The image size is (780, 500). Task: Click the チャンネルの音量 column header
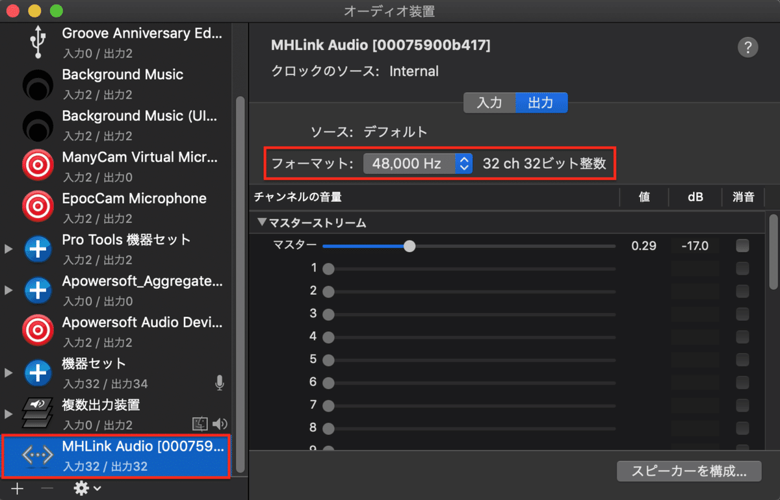click(297, 197)
